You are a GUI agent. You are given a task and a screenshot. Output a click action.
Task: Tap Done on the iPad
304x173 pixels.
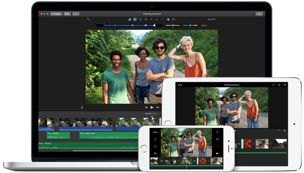point(180,85)
